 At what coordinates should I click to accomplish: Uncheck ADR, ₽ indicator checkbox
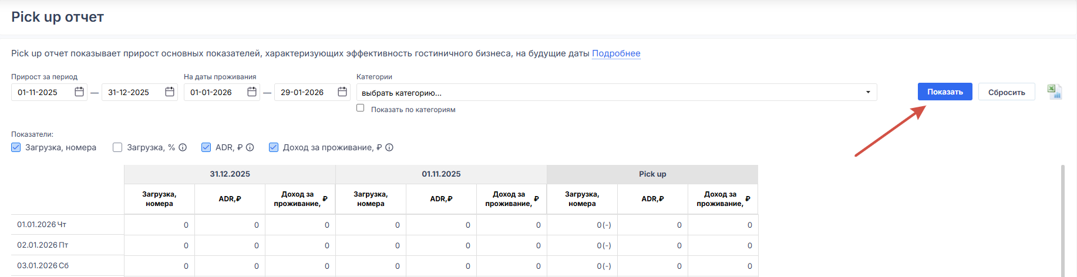(206, 147)
